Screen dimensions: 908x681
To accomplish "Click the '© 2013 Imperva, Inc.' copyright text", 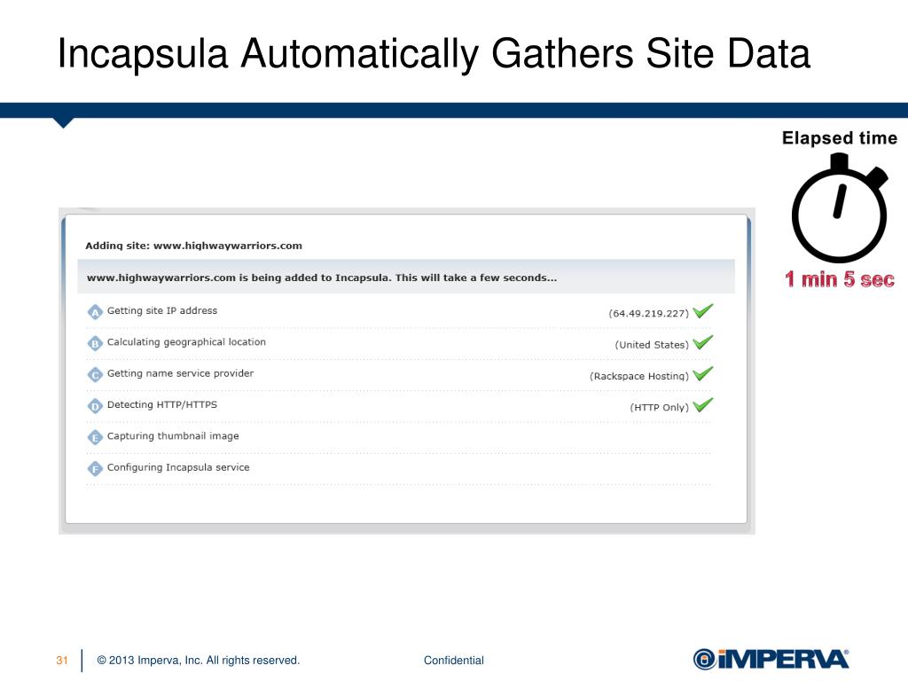I will point(199,660).
